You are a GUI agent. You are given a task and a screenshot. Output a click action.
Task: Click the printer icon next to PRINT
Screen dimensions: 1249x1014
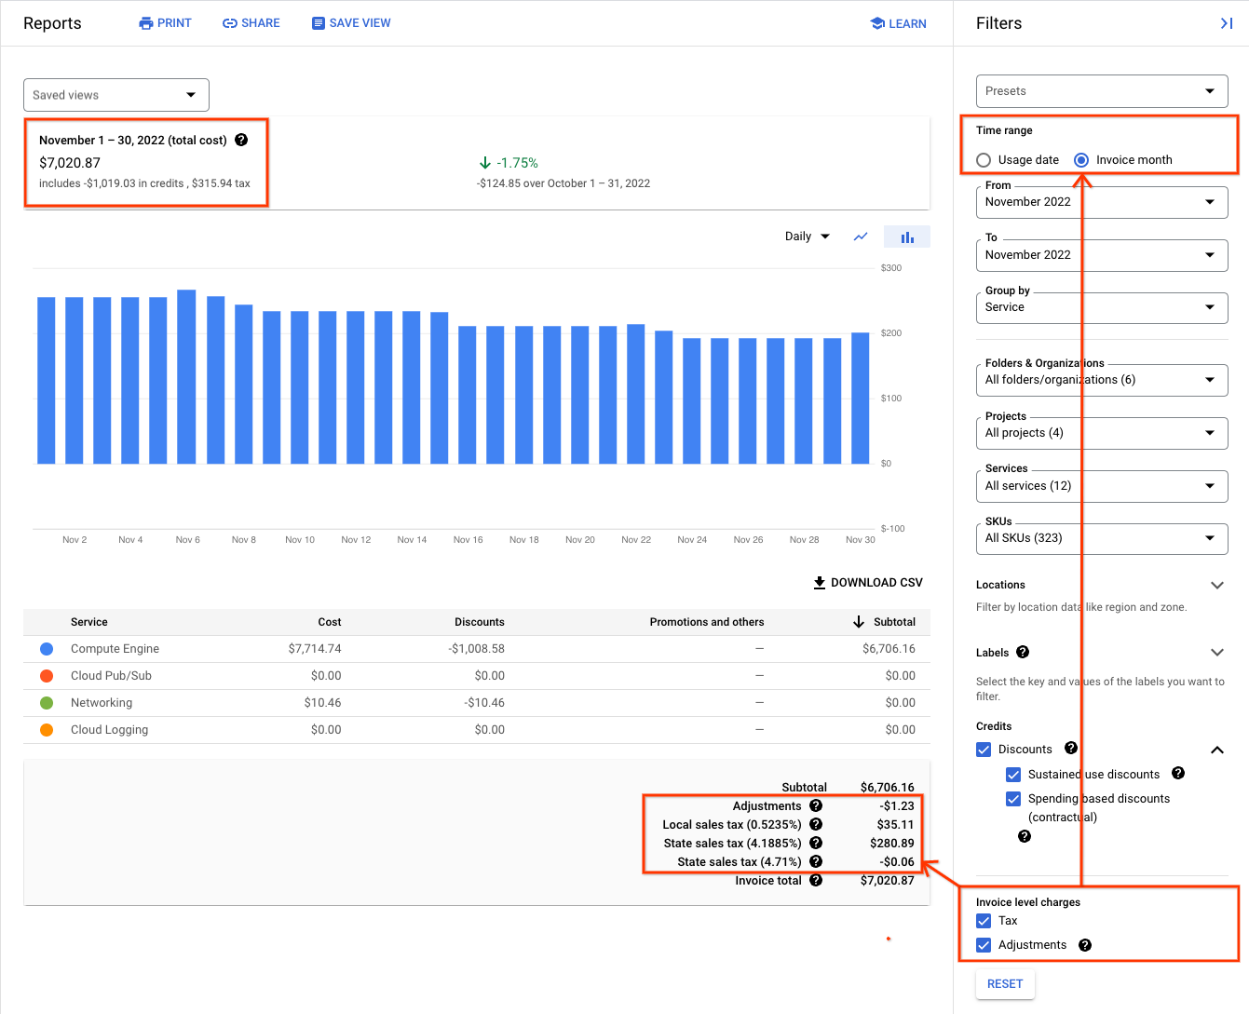[x=146, y=23]
